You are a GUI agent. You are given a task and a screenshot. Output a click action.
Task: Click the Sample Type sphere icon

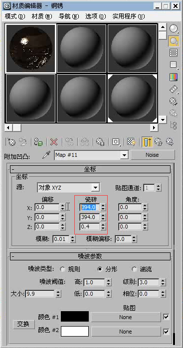(174, 29)
